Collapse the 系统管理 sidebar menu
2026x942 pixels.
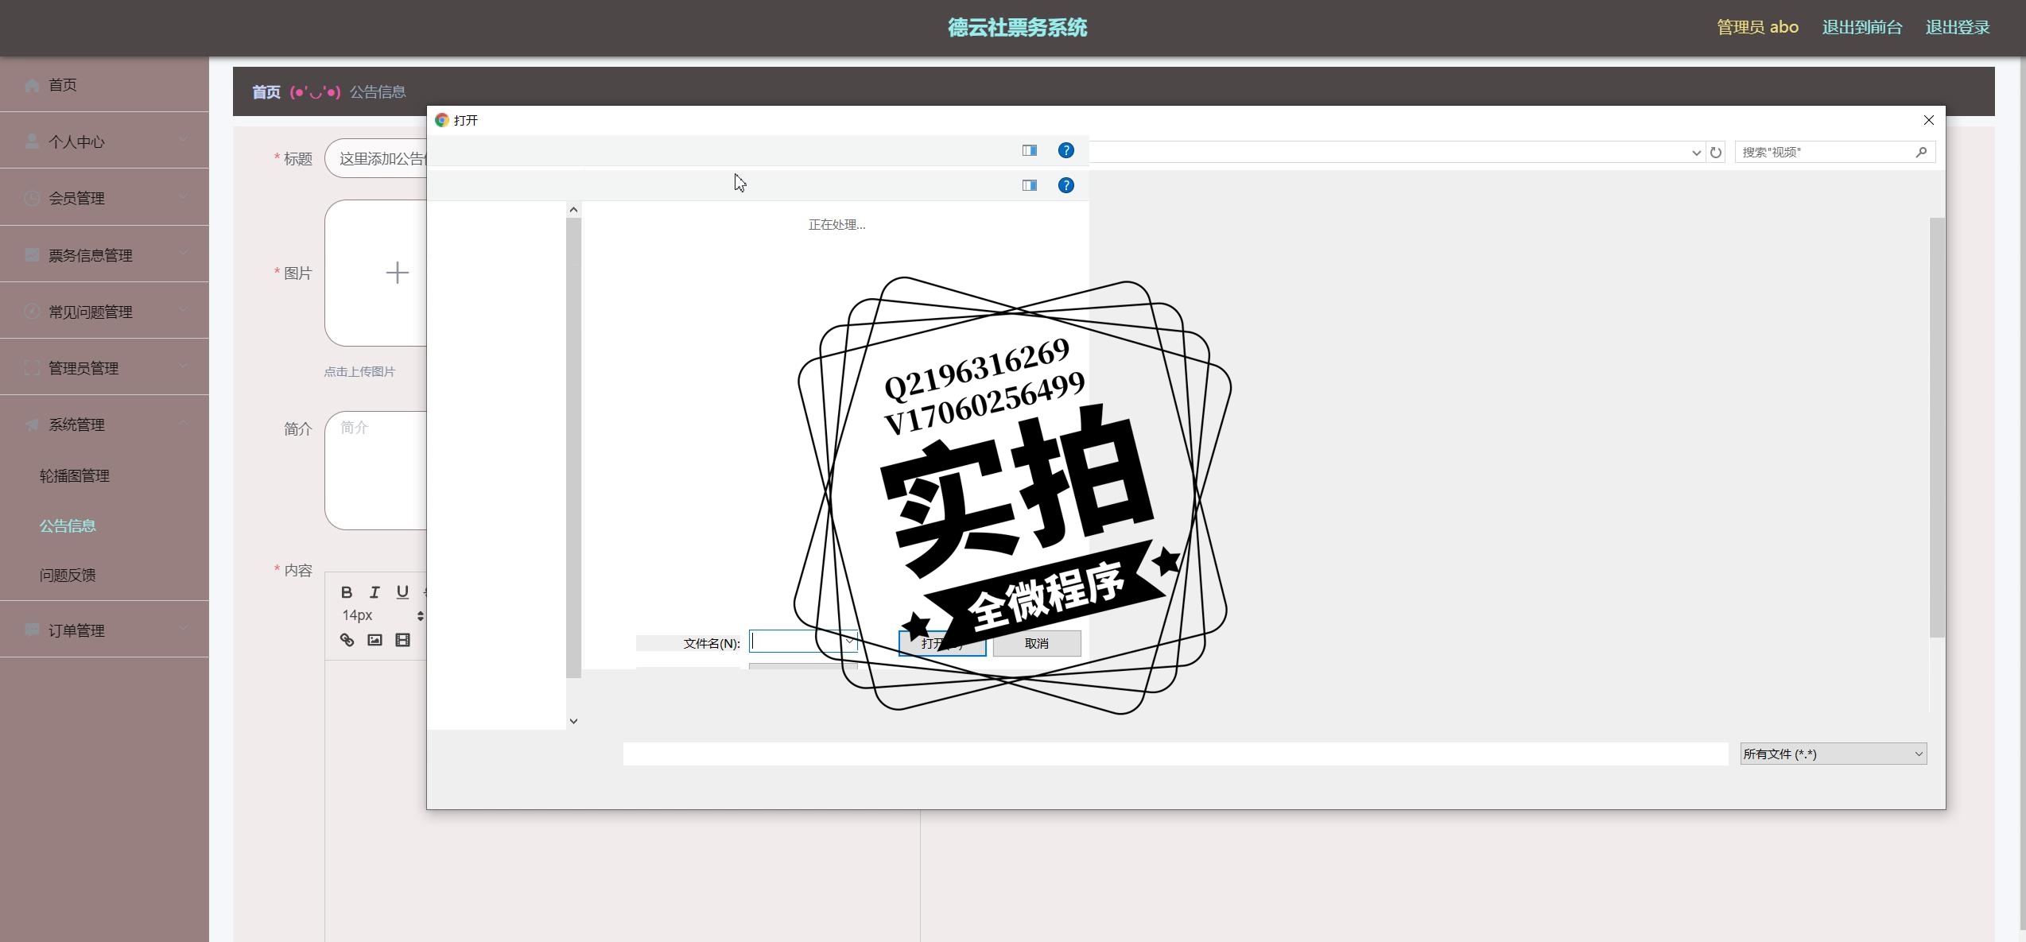104,424
